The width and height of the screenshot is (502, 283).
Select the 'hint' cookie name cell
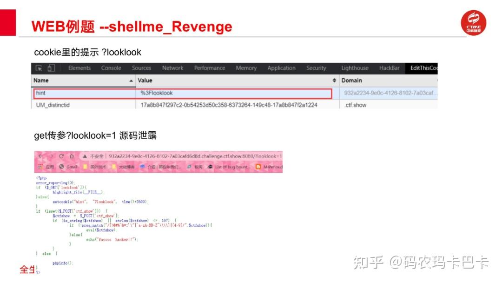pos(40,93)
